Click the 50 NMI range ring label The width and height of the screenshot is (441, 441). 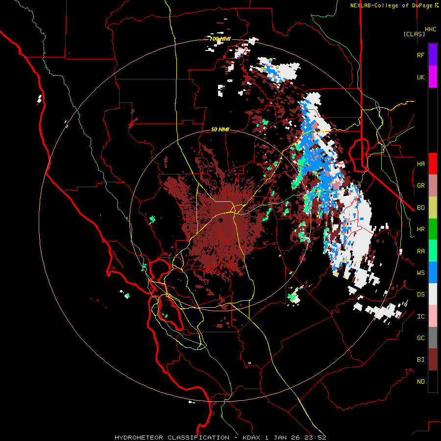pos(220,129)
